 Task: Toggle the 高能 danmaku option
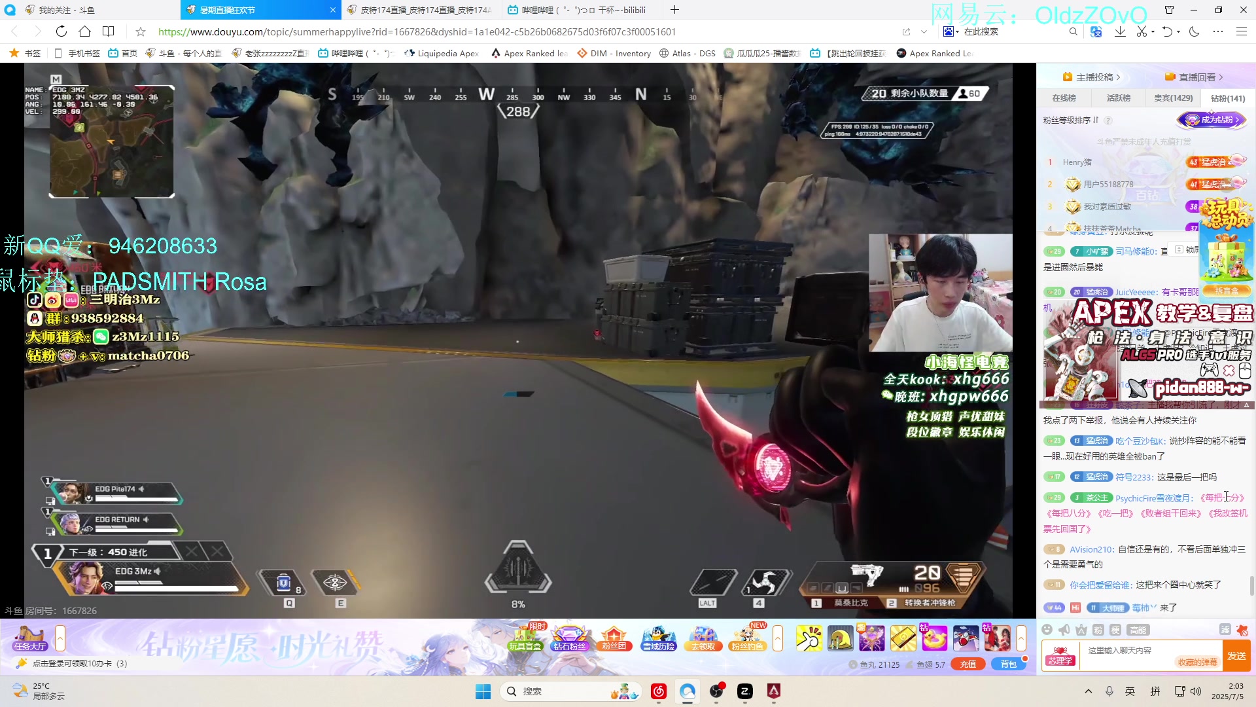(x=1138, y=630)
